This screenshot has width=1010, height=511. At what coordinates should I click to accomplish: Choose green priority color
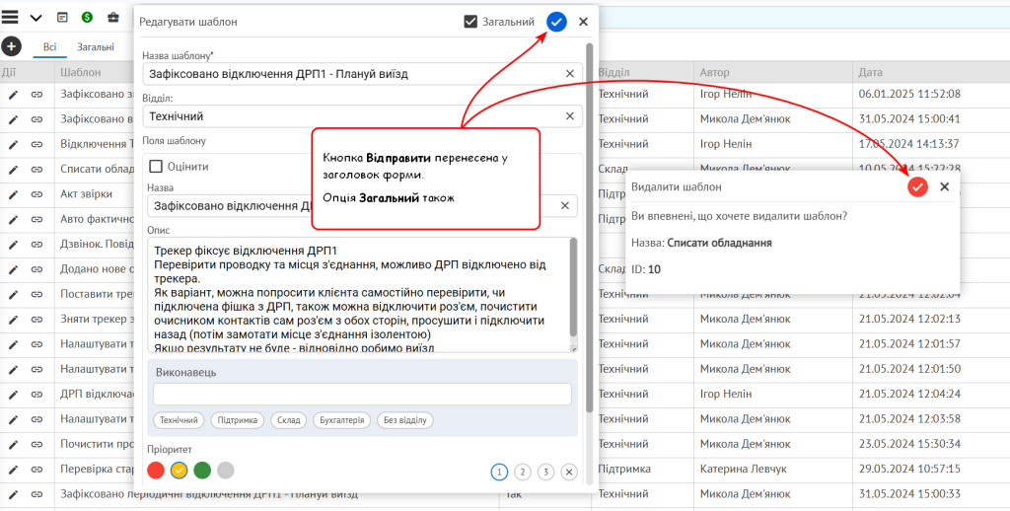(x=202, y=471)
